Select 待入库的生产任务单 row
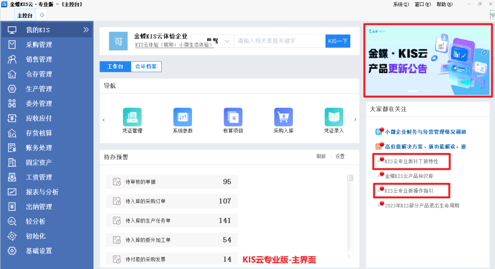 click(x=172, y=220)
